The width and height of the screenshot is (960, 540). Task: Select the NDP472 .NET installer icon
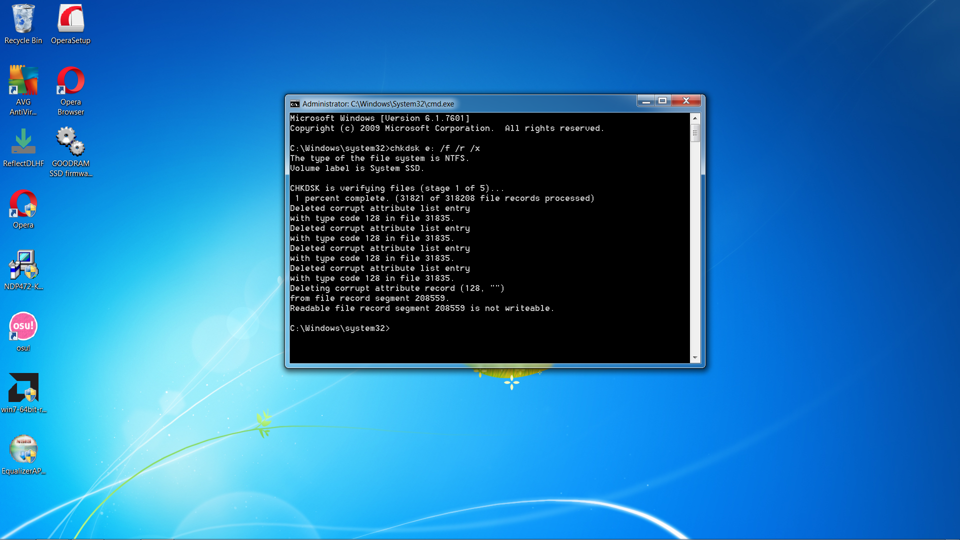[x=23, y=270]
